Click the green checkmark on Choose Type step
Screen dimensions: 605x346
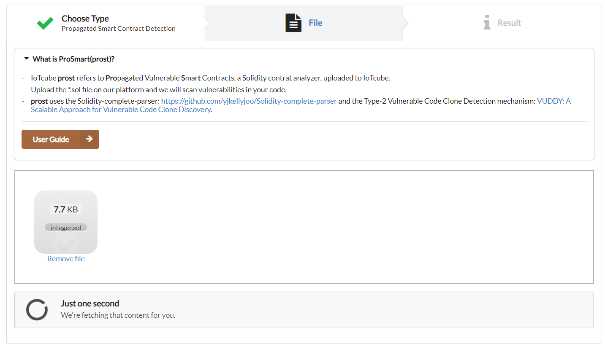point(45,23)
